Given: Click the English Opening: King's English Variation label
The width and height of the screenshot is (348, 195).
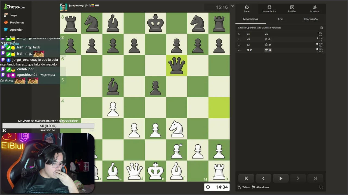Looking at the screenshot, I should click(x=259, y=28).
